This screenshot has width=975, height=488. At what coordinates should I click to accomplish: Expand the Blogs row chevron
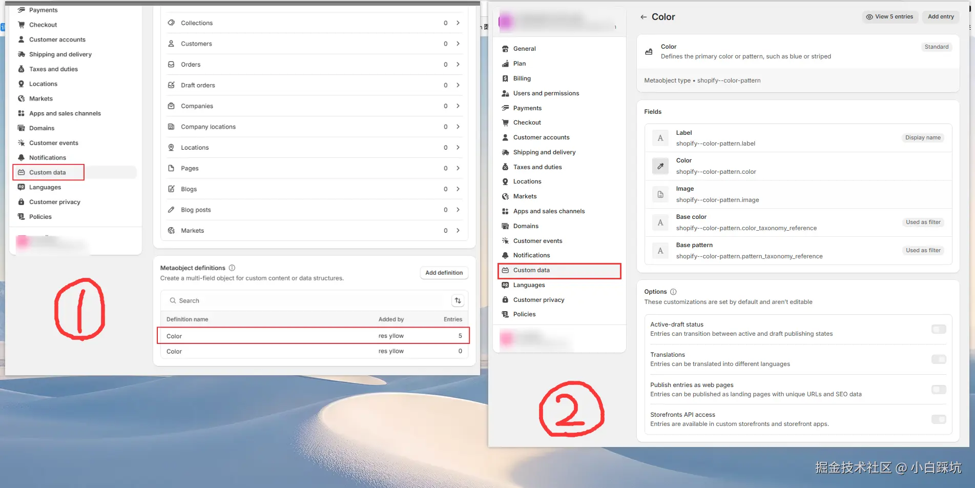tap(458, 189)
